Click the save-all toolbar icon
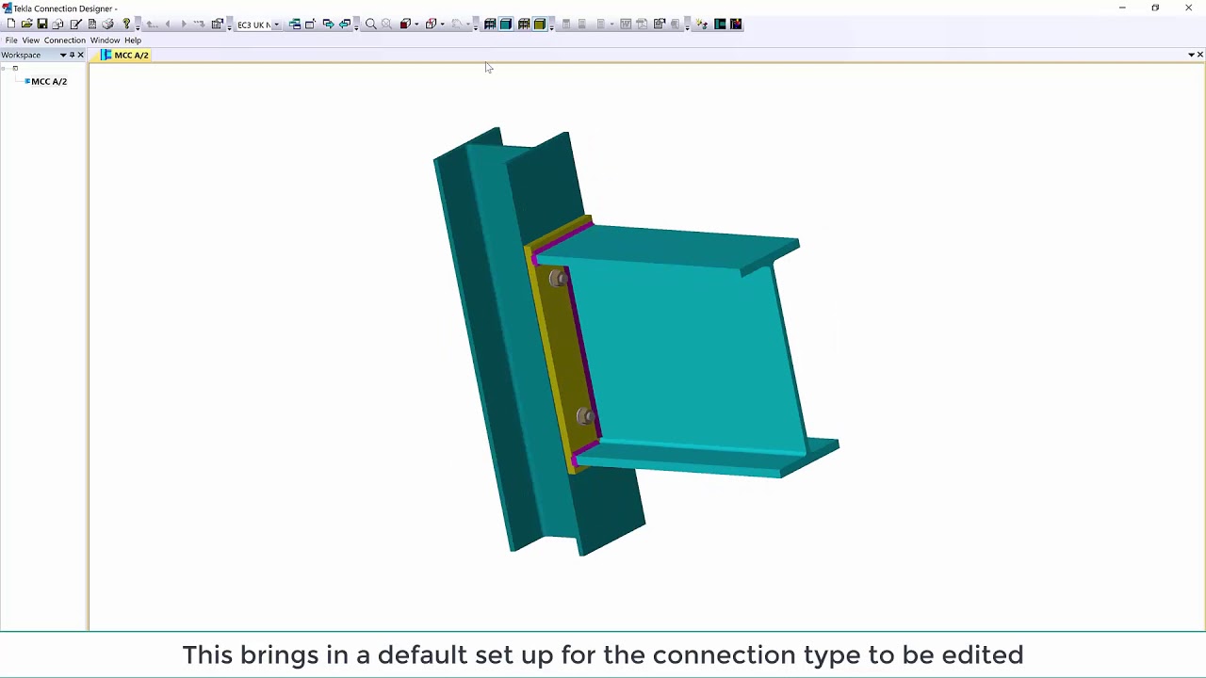The width and height of the screenshot is (1206, 678). [57, 24]
